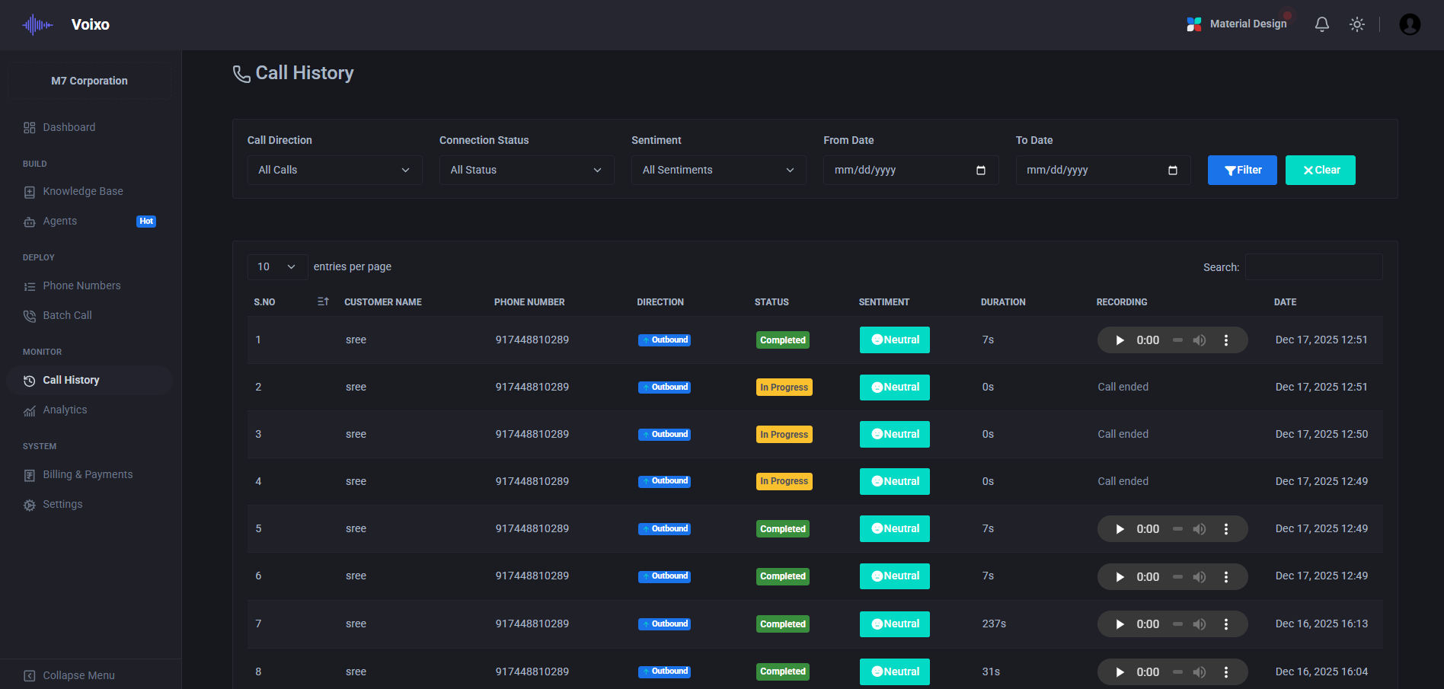Sort the table using the S.NO sort icon

(x=322, y=301)
